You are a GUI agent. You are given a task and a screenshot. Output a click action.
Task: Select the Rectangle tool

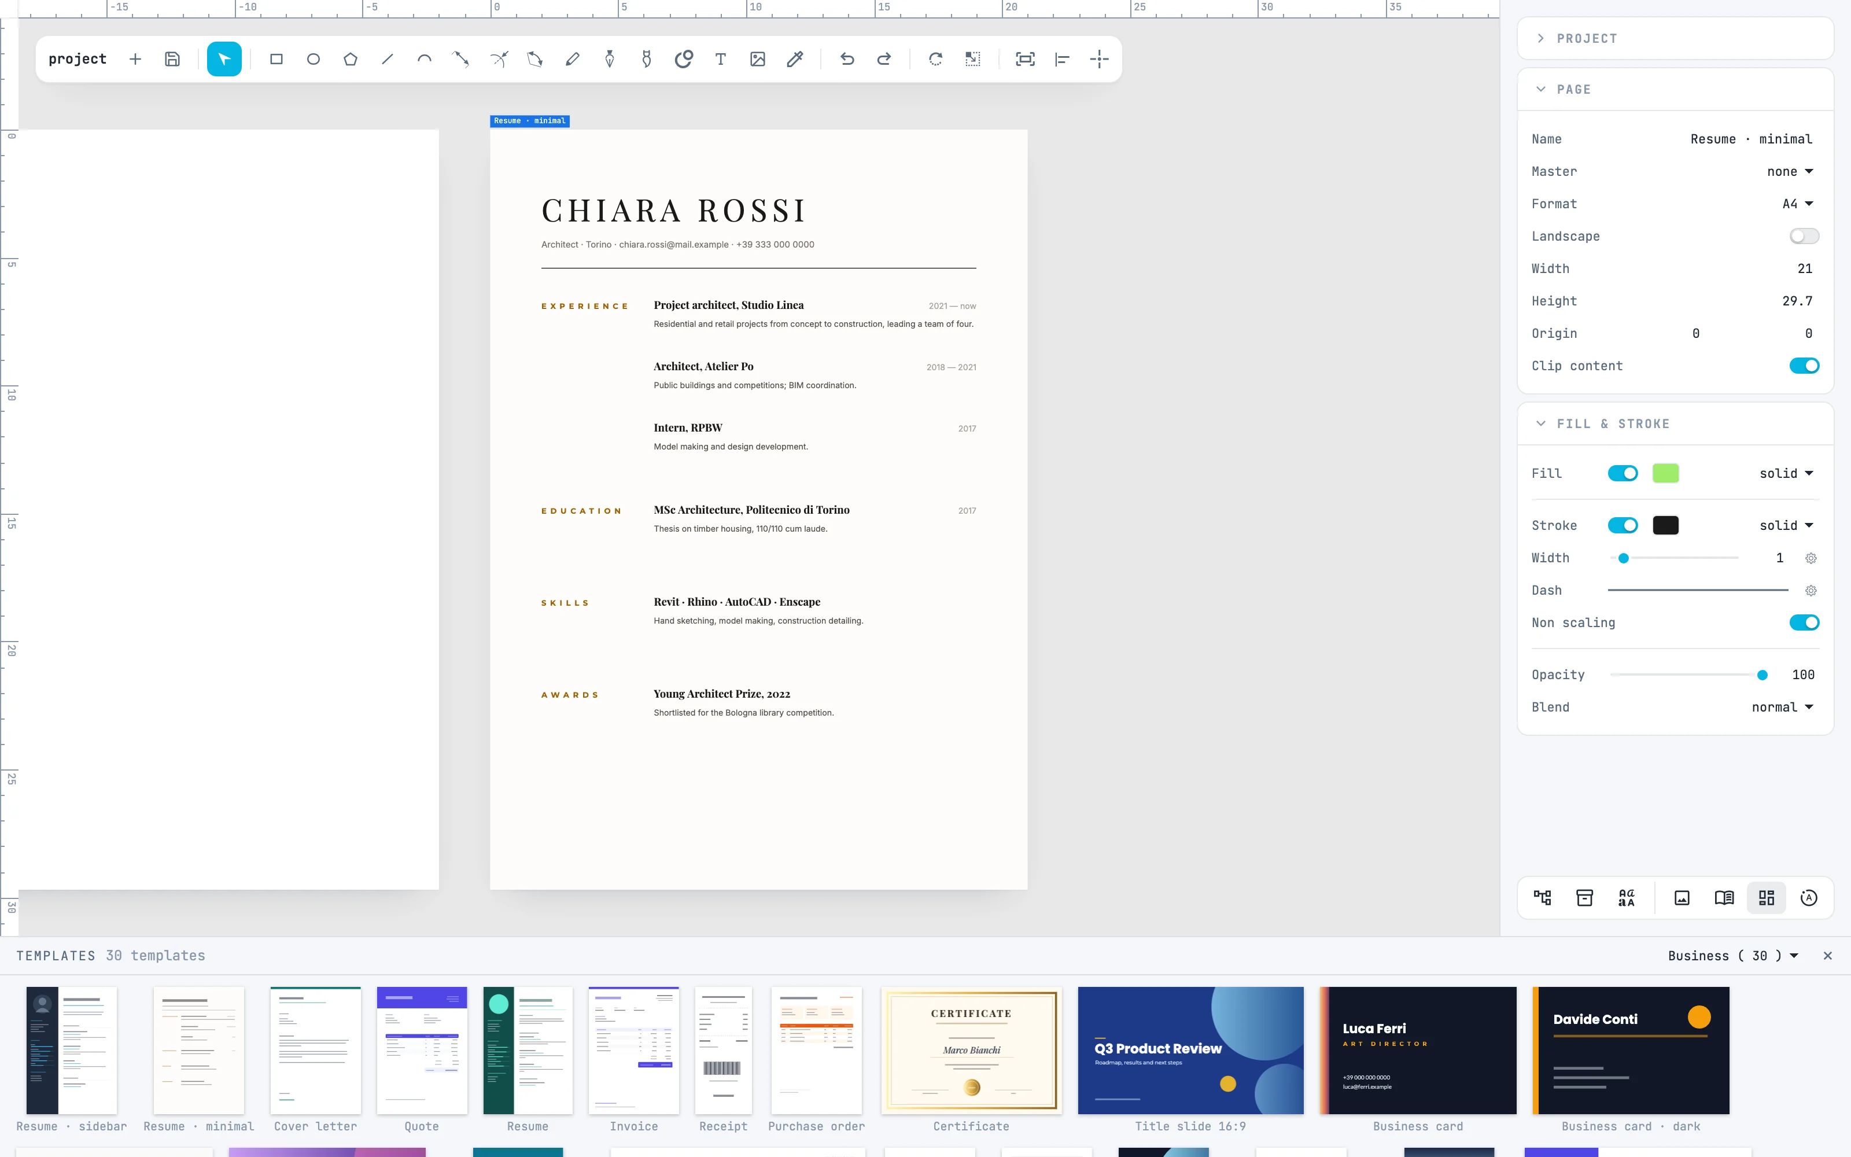[276, 59]
